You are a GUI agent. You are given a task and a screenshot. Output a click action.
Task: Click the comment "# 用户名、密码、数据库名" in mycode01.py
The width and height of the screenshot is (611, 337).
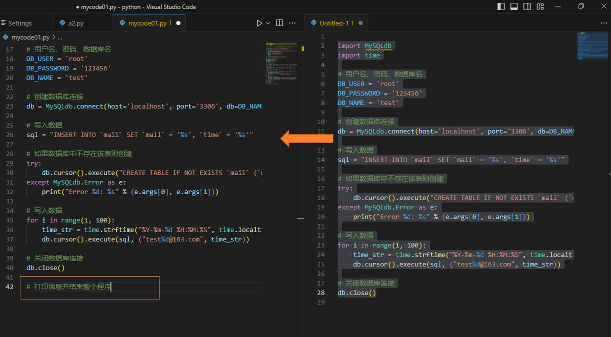pyautogui.click(x=69, y=49)
